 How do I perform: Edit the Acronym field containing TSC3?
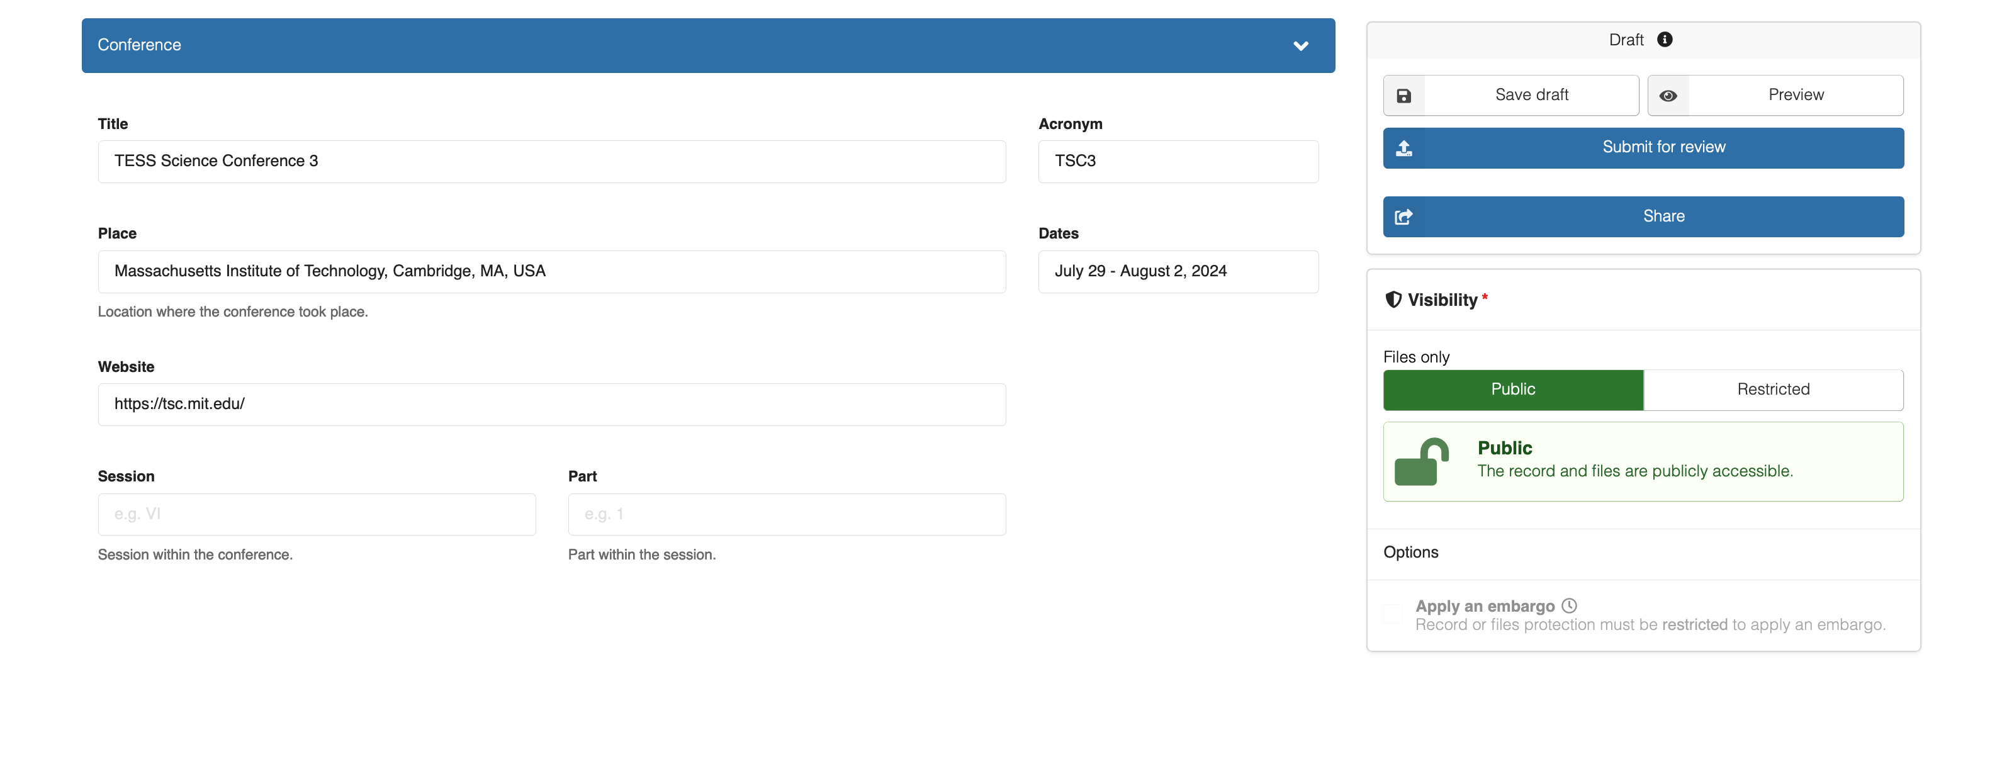click(x=1178, y=162)
